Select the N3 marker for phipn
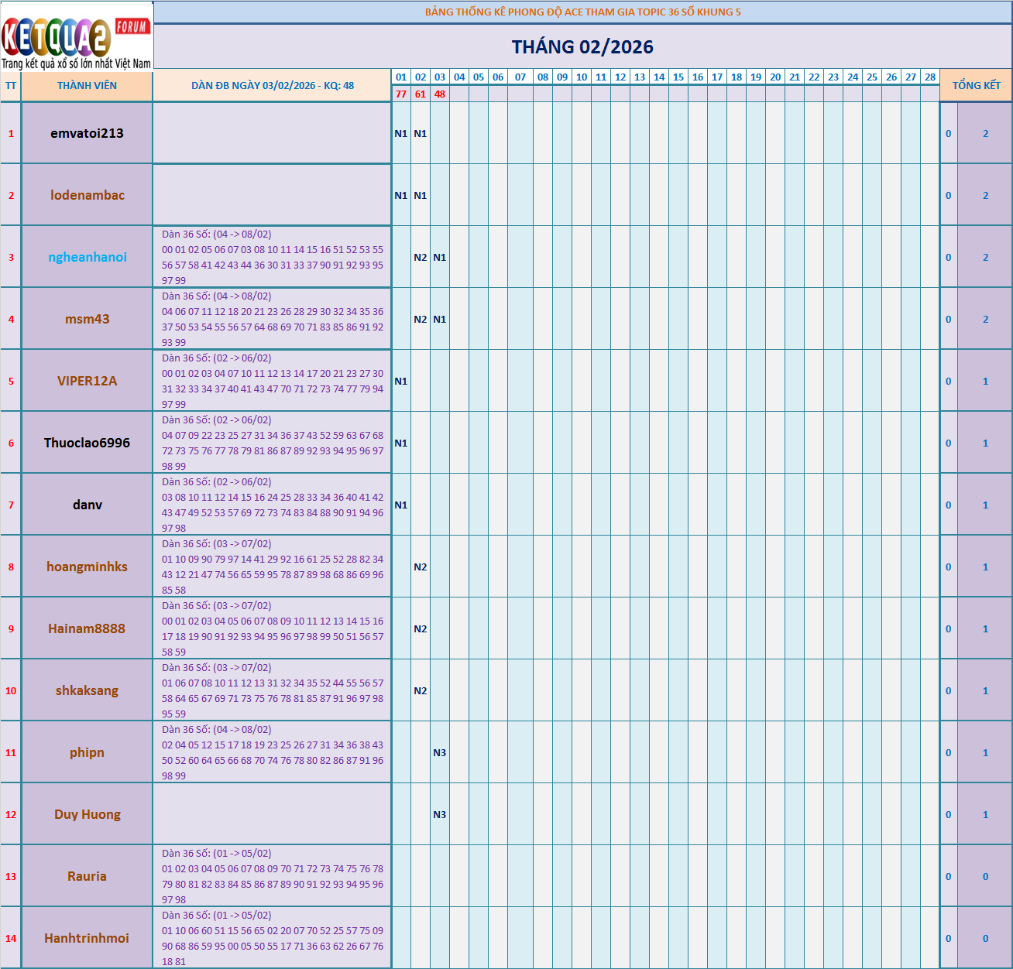Image resolution: width=1013 pixels, height=969 pixels. click(x=440, y=752)
